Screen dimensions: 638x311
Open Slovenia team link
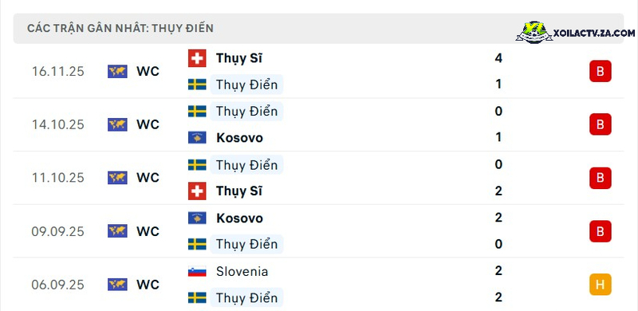click(x=242, y=271)
